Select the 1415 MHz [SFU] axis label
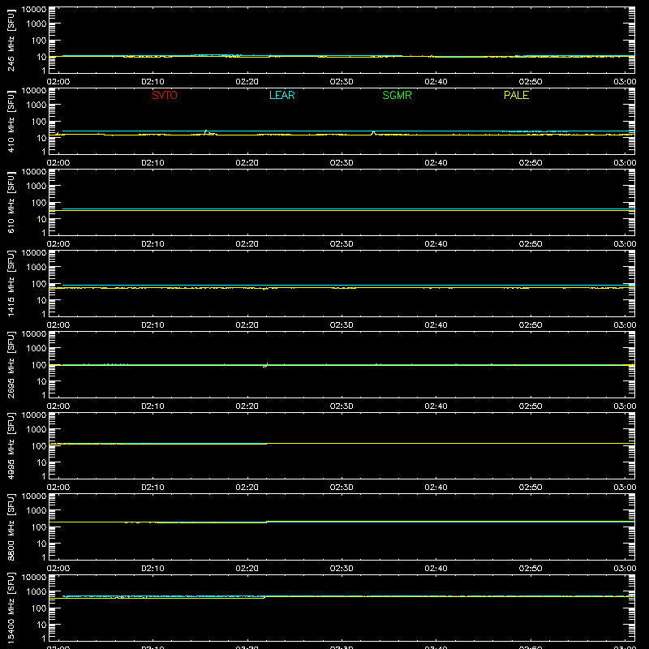Viewport: 649px width, 649px height. pos(11,283)
